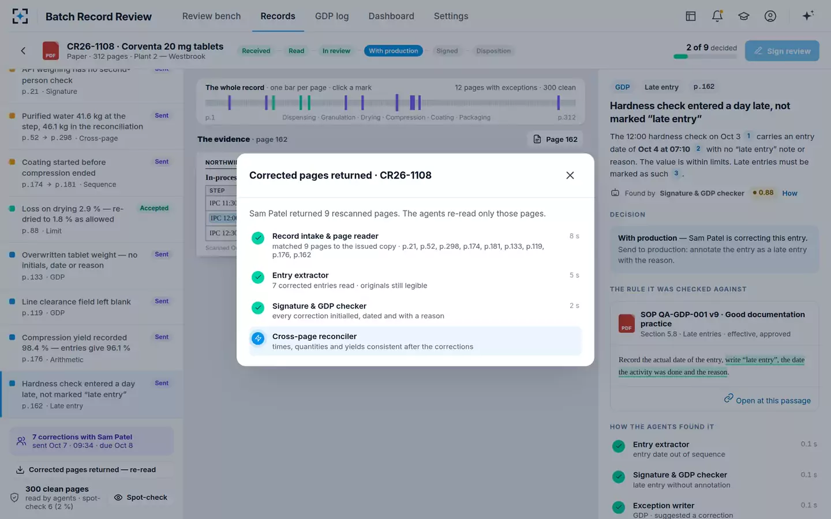Open the layout panel icon in header
Viewport: 831px width, 519px height.
(691, 16)
